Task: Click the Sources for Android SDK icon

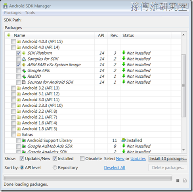Action: pyautogui.click(x=24, y=82)
